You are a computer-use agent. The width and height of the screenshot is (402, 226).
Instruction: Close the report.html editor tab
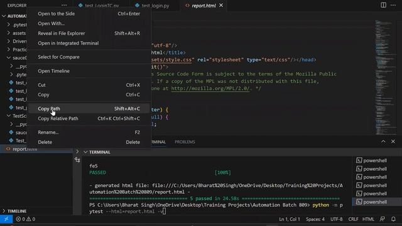coord(221,5)
